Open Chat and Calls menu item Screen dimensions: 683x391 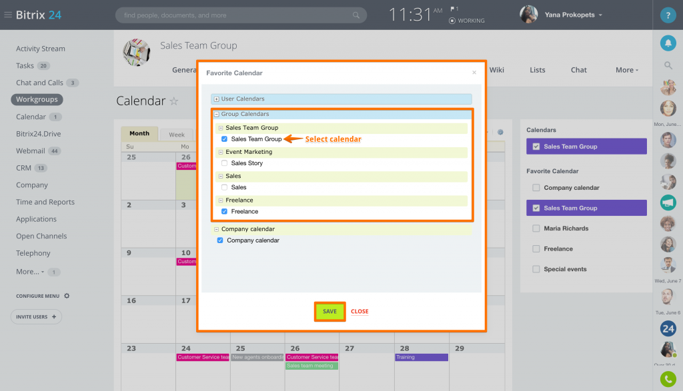pyautogui.click(x=39, y=83)
